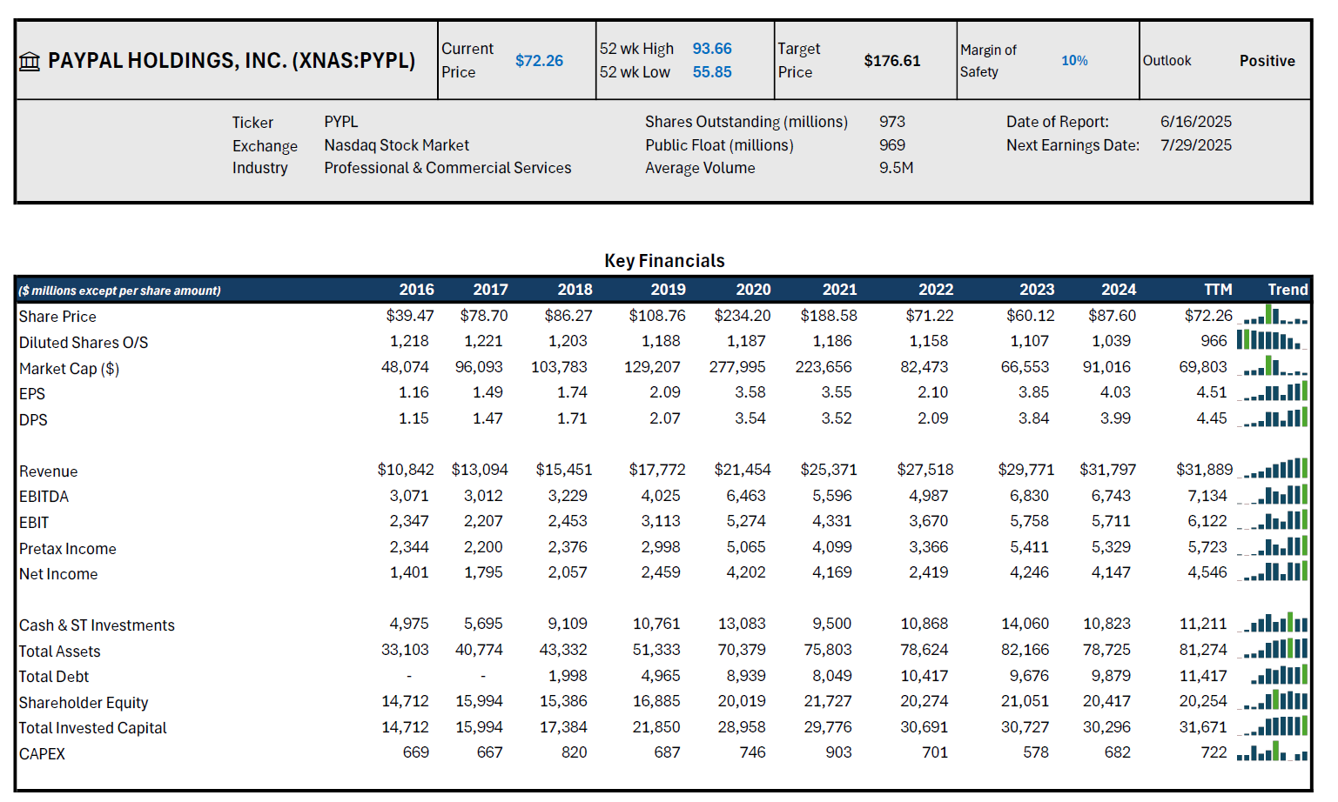Select the Cash & ST Investments sparkline
Image resolution: width=1338 pixels, height=802 pixels.
click(1272, 624)
